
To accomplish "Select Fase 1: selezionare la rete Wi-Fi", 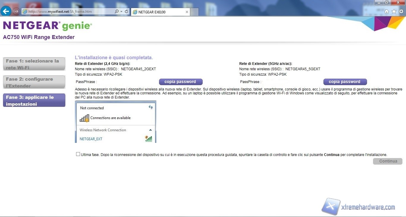I will coord(34,64).
